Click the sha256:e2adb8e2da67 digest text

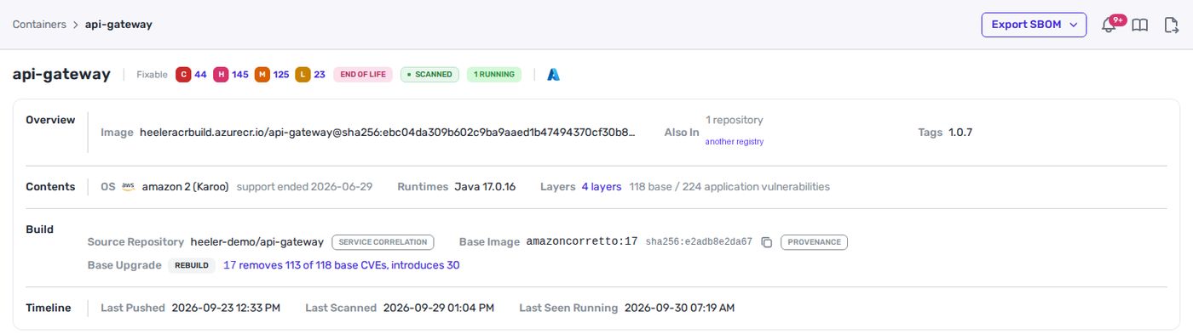point(699,242)
